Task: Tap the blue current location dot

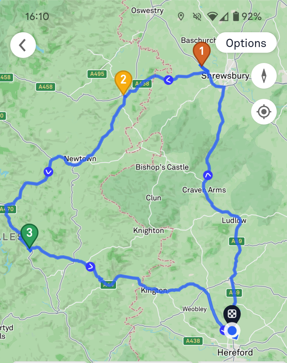Action: pyautogui.click(x=233, y=331)
